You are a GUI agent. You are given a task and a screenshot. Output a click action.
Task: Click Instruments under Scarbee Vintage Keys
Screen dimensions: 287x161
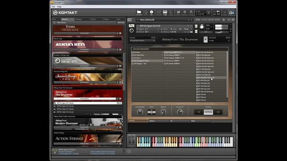pyautogui.click(x=84, y=66)
